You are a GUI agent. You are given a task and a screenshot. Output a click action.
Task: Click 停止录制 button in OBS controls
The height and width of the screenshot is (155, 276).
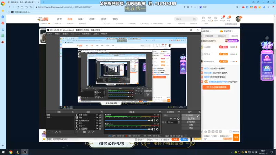(191, 118)
